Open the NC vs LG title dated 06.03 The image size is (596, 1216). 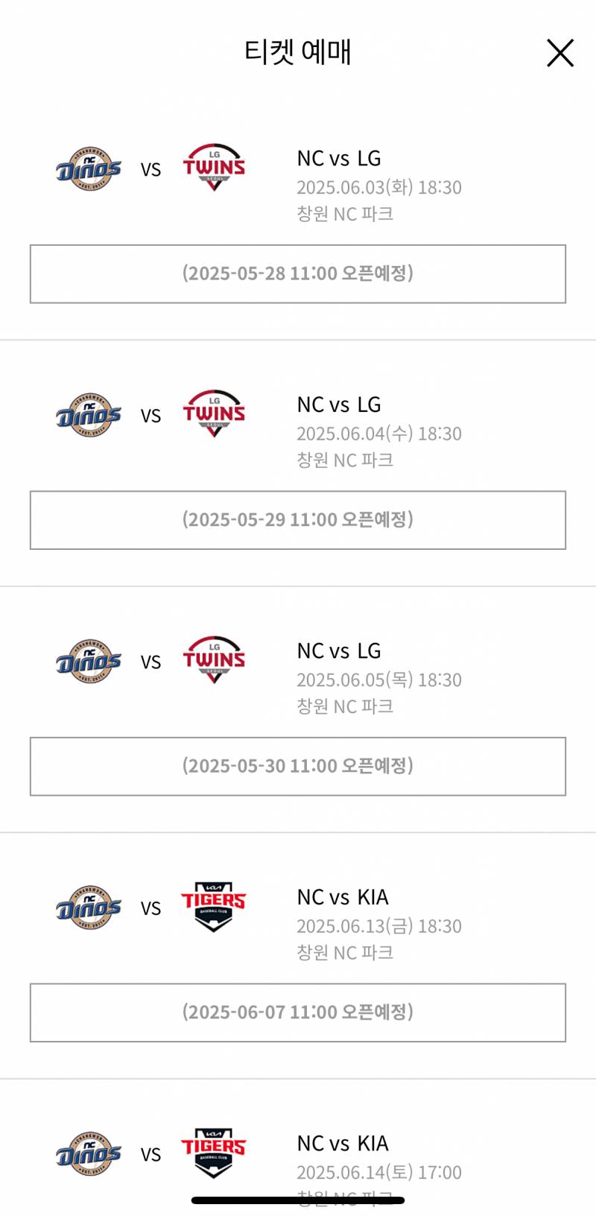point(339,159)
